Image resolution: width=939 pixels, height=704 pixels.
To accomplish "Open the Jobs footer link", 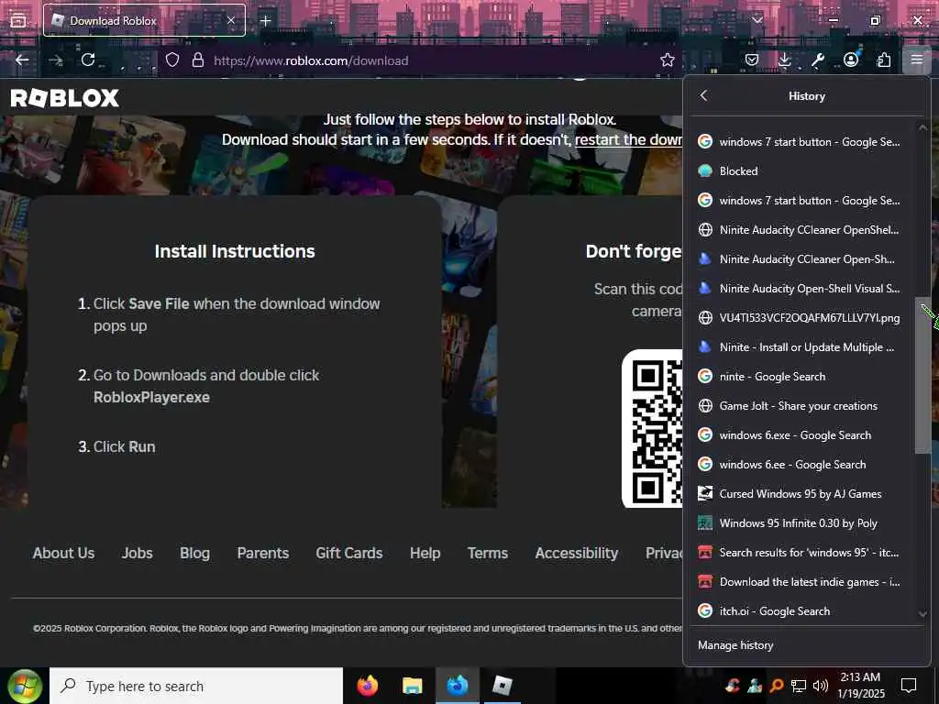I will coord(138,553).
